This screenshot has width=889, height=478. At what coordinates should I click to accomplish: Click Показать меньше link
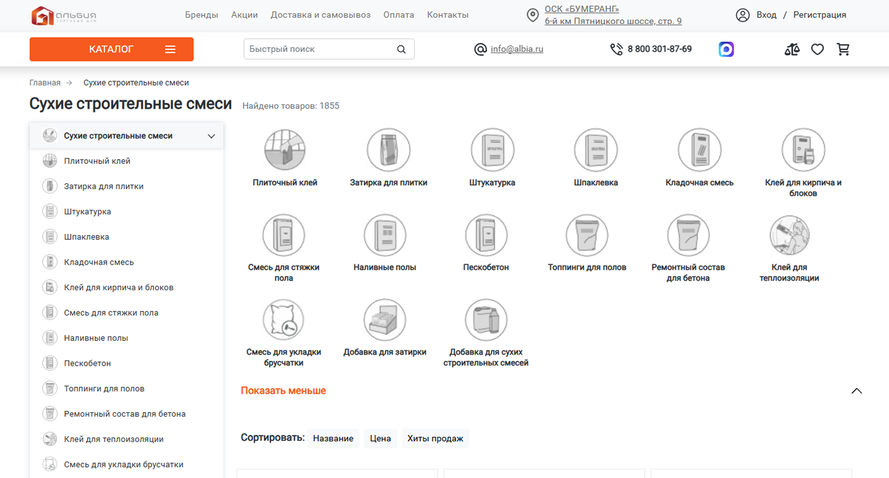click(283, 391)
